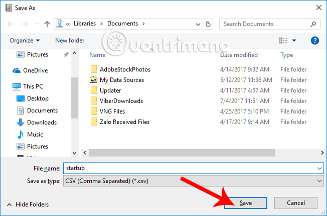Select Documents in the address path
Viewport: 327px width, 216px height.
pos(122,23)
